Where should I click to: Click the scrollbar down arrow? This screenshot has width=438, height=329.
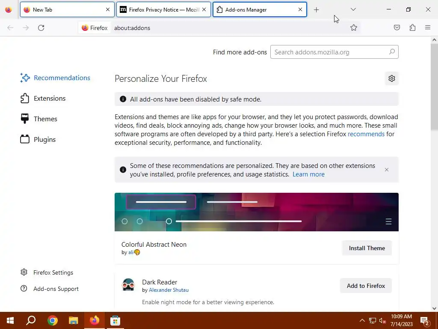click(x=434, y=308)
